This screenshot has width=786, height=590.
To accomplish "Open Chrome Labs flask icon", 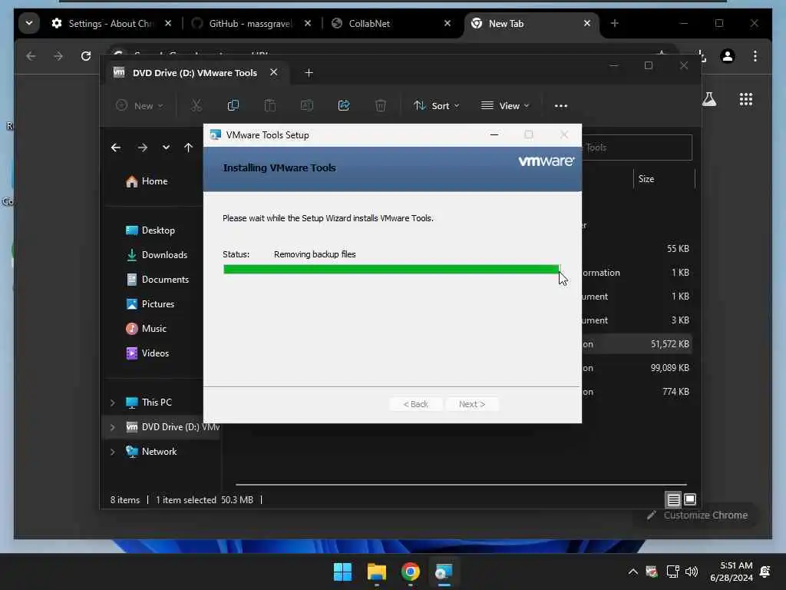I will [x=709, y=99].
